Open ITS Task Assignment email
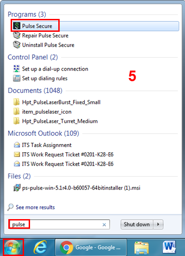This screenshot has height=256, width=185. coord(43,145)
